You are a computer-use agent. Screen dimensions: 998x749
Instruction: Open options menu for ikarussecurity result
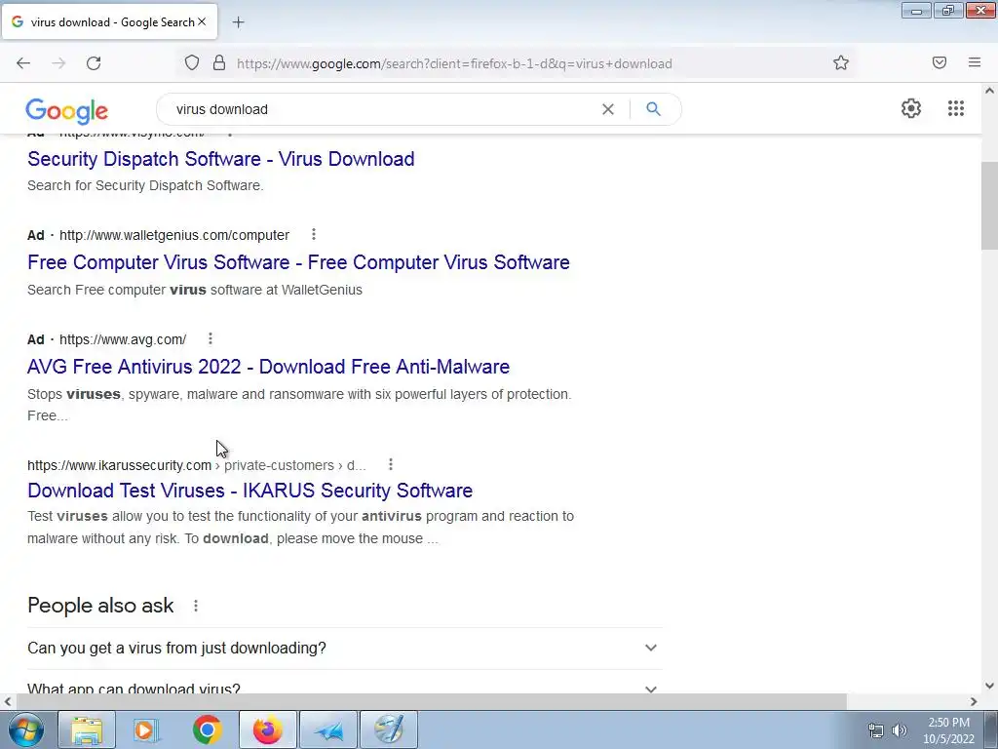[390, 465]
